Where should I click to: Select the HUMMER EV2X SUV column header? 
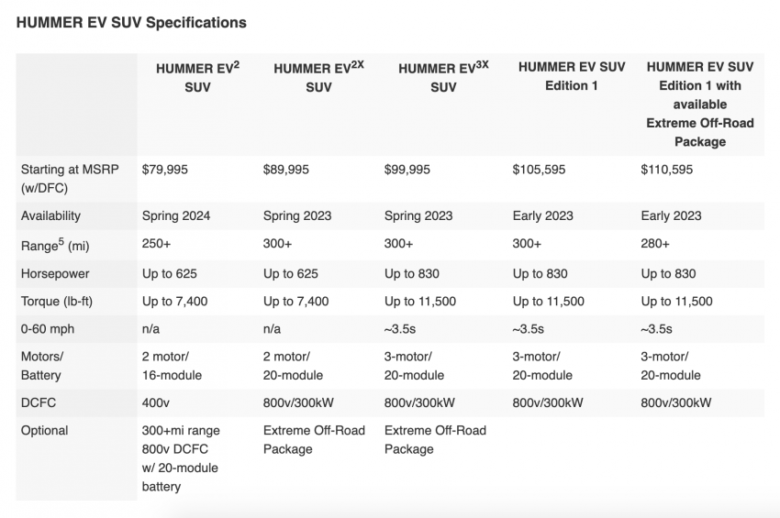click(x=318, y=77)
